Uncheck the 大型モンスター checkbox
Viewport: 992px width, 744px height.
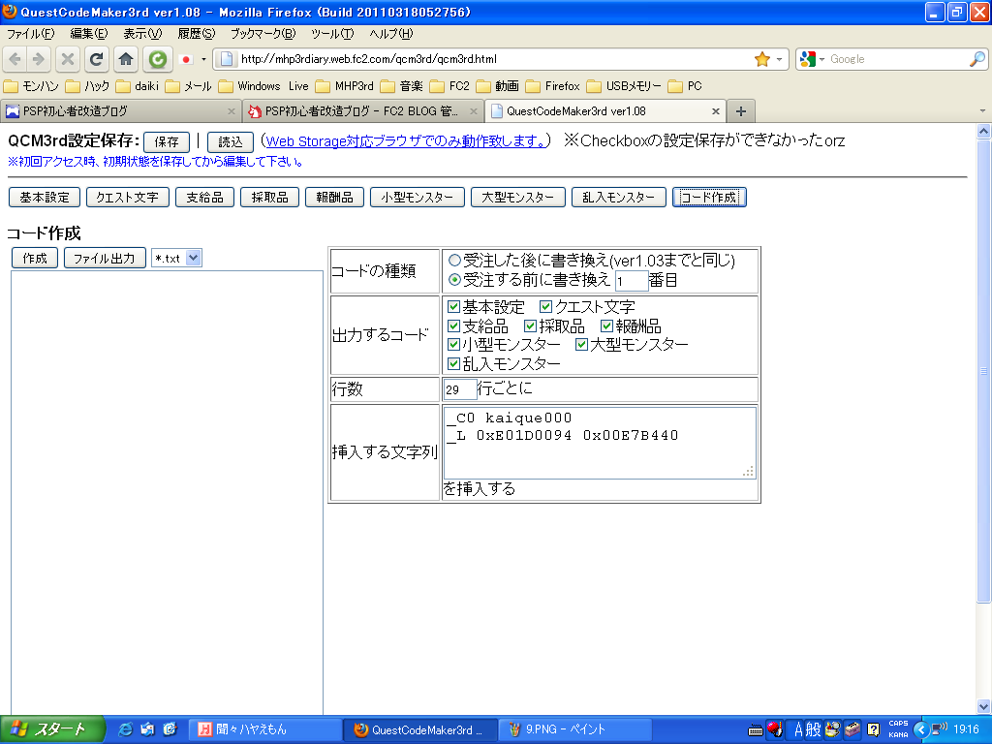tap(581, 345)
